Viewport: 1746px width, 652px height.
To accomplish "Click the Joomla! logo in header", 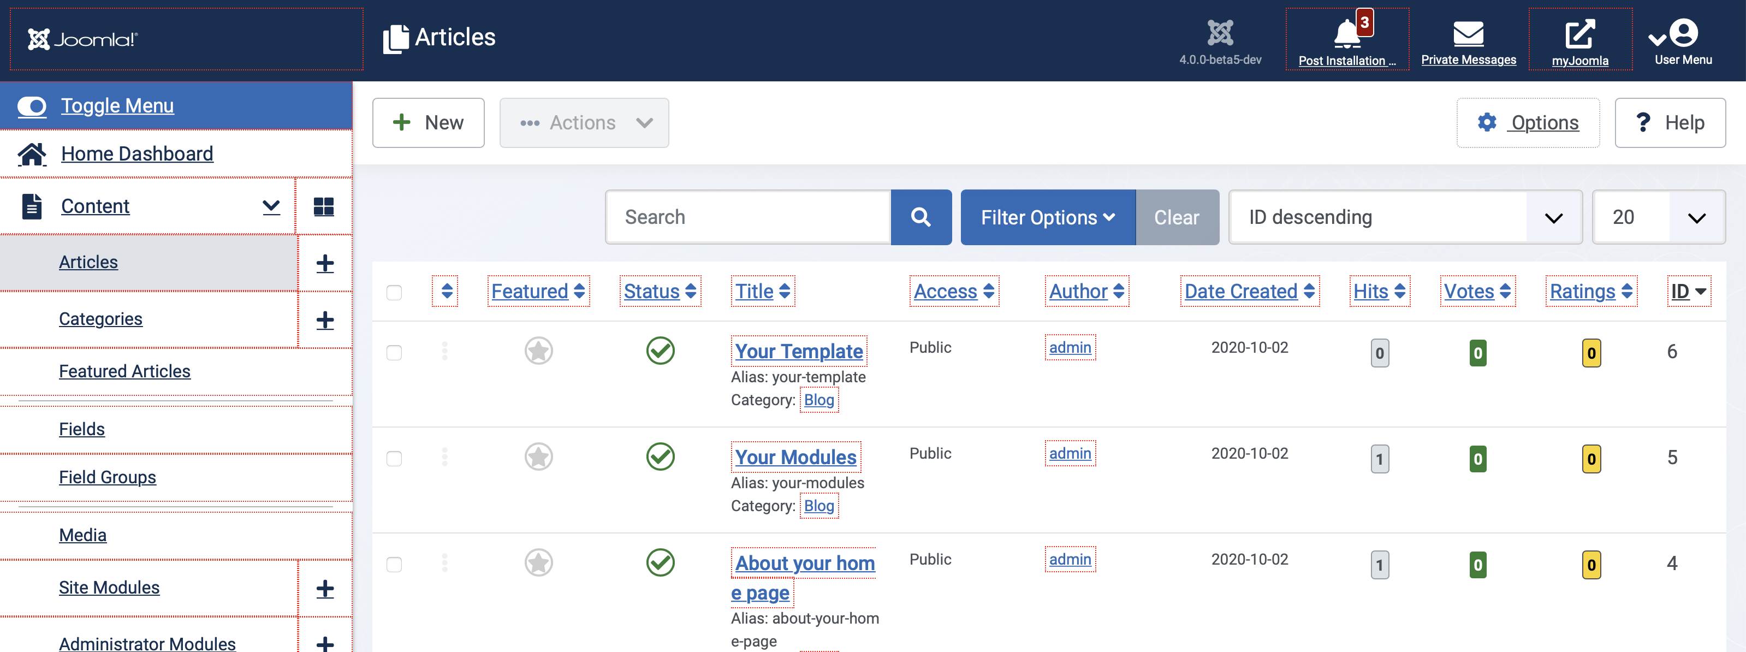I will point(82,39).
